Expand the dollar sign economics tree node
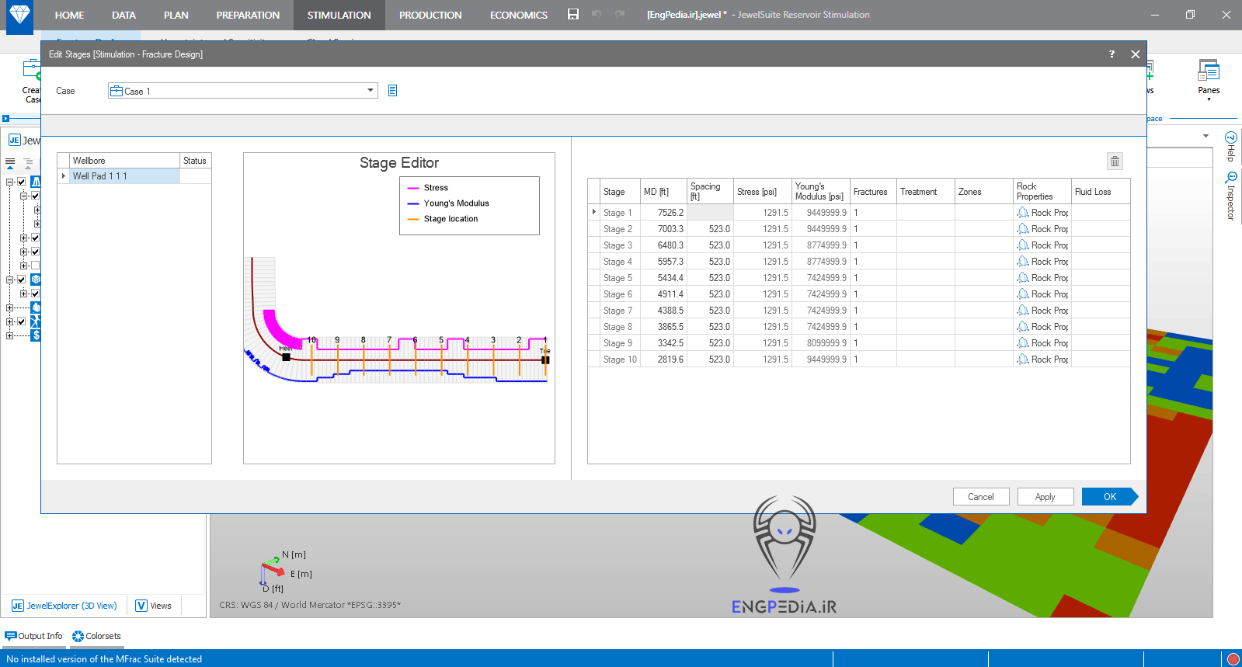The width and height of the screenshot is (1242, 667). tap(9, 335)
